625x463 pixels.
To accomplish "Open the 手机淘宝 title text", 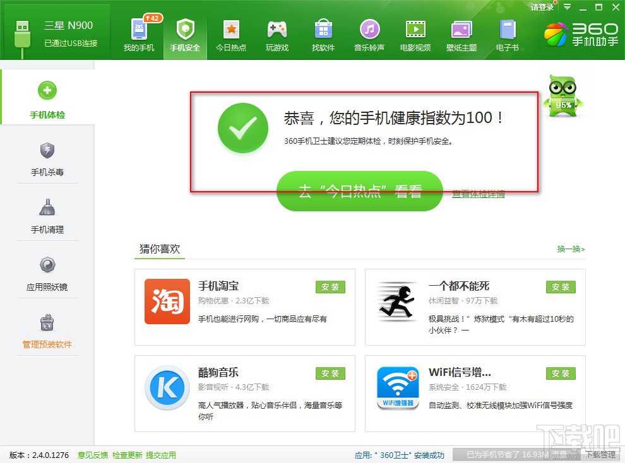I will pyautogui.click(x=218, y=286).
